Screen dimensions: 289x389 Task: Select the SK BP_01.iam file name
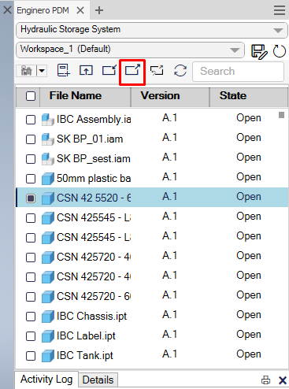coord(90,139)
